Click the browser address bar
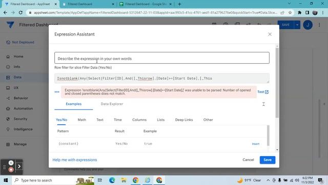The height and width of the screenshot is (185, 328). tap(155, 12)
